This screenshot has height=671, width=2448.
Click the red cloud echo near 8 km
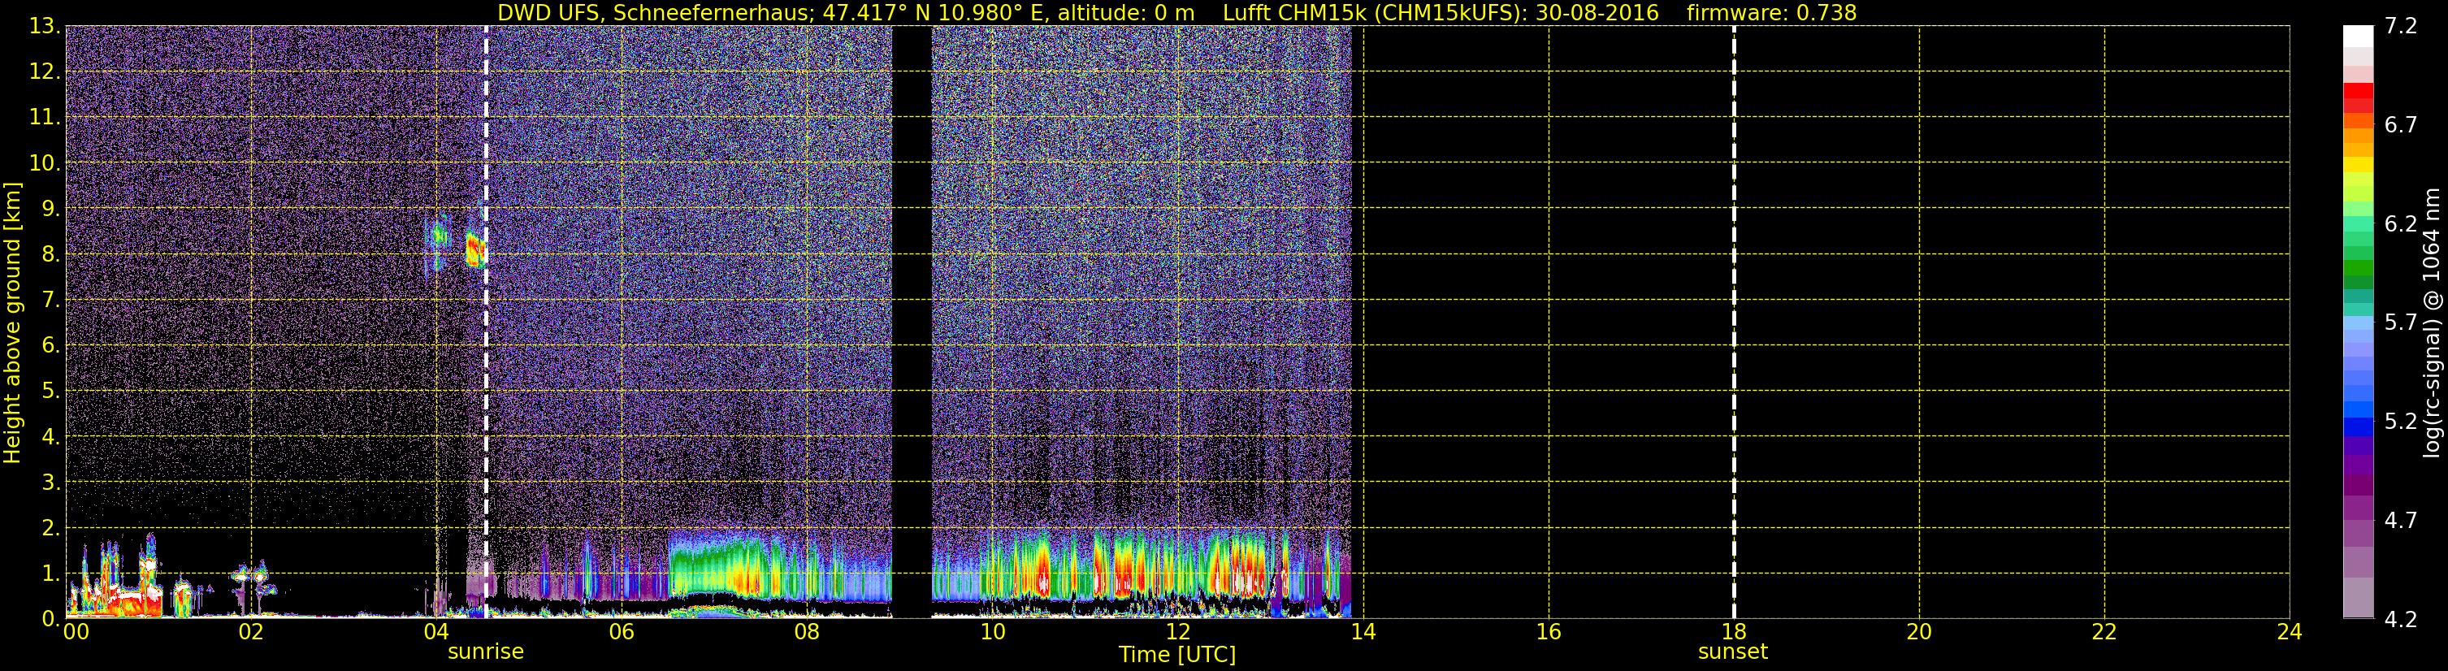475,251
